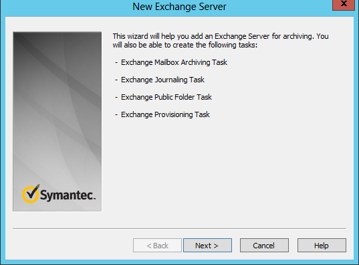Cancel the New Exchange Server wizard
This screenshot has height=265, width=359.
coord(264,246)
